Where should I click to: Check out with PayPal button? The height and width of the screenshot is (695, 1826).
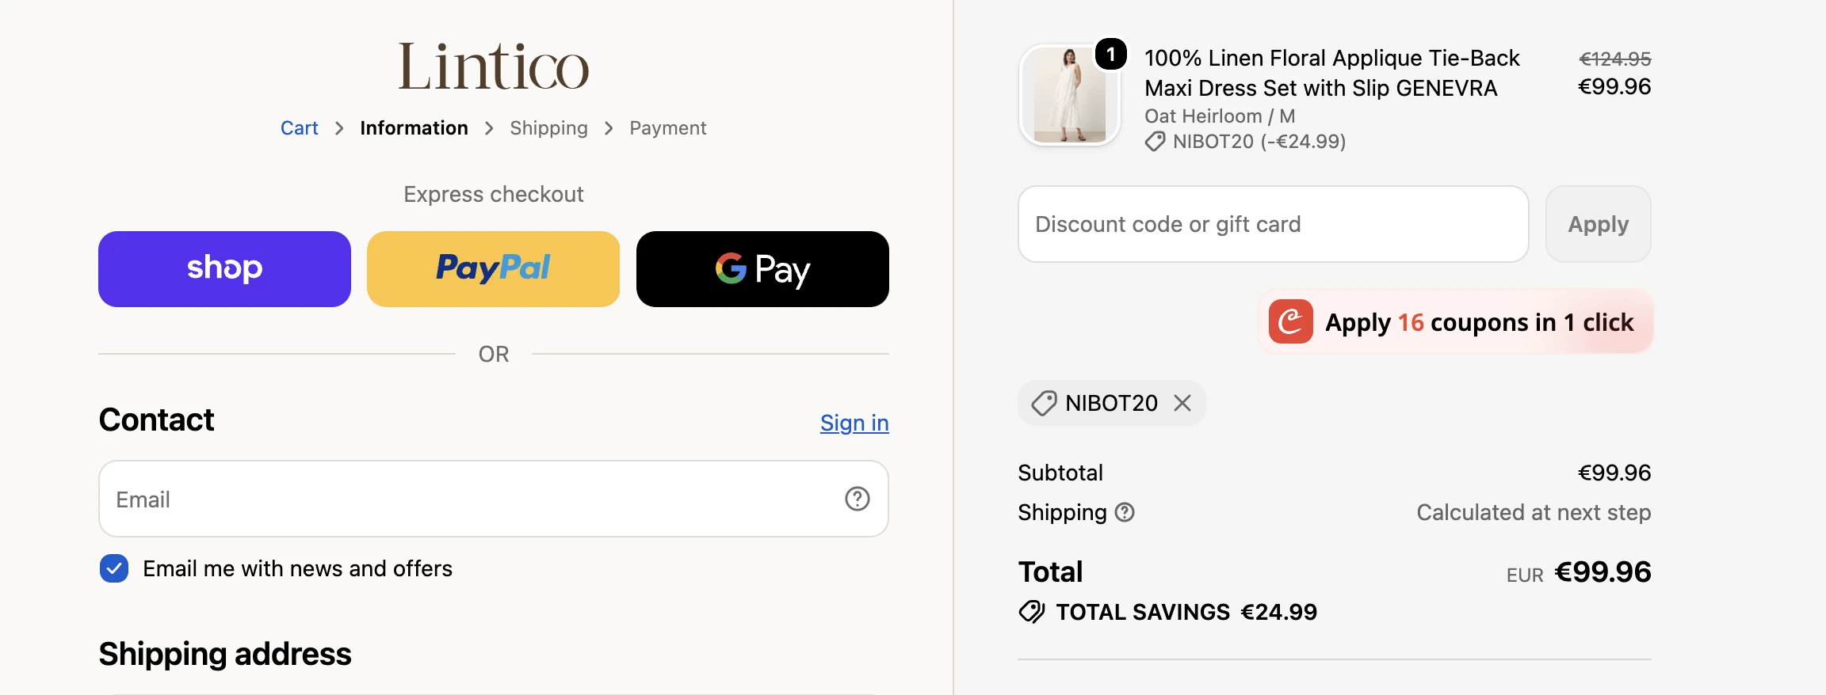click(493, 269)
